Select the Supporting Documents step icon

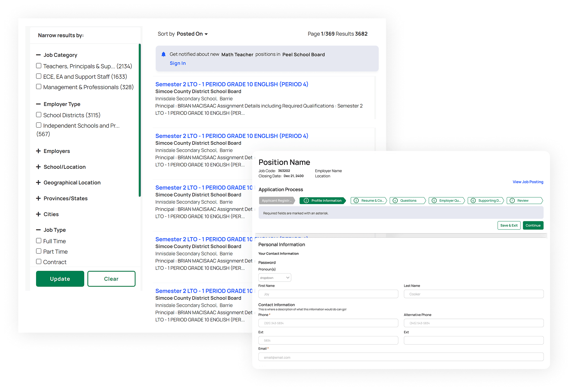[473, 201]
